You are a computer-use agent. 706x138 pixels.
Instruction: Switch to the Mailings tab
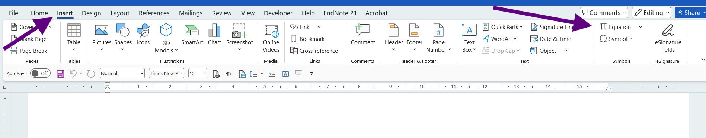point(191,13)
